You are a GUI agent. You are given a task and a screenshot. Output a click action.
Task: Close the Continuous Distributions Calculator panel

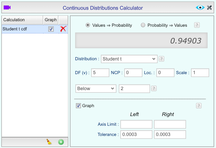[x=209, y=8]
